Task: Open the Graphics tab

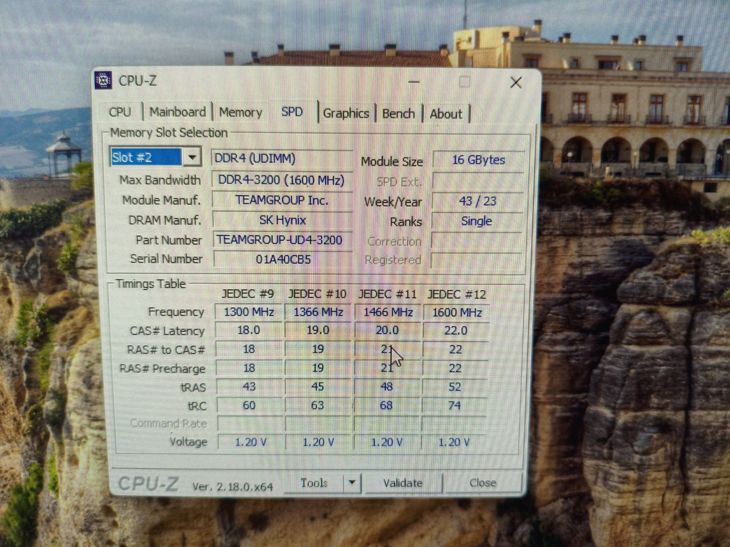Action: [346, 113]
